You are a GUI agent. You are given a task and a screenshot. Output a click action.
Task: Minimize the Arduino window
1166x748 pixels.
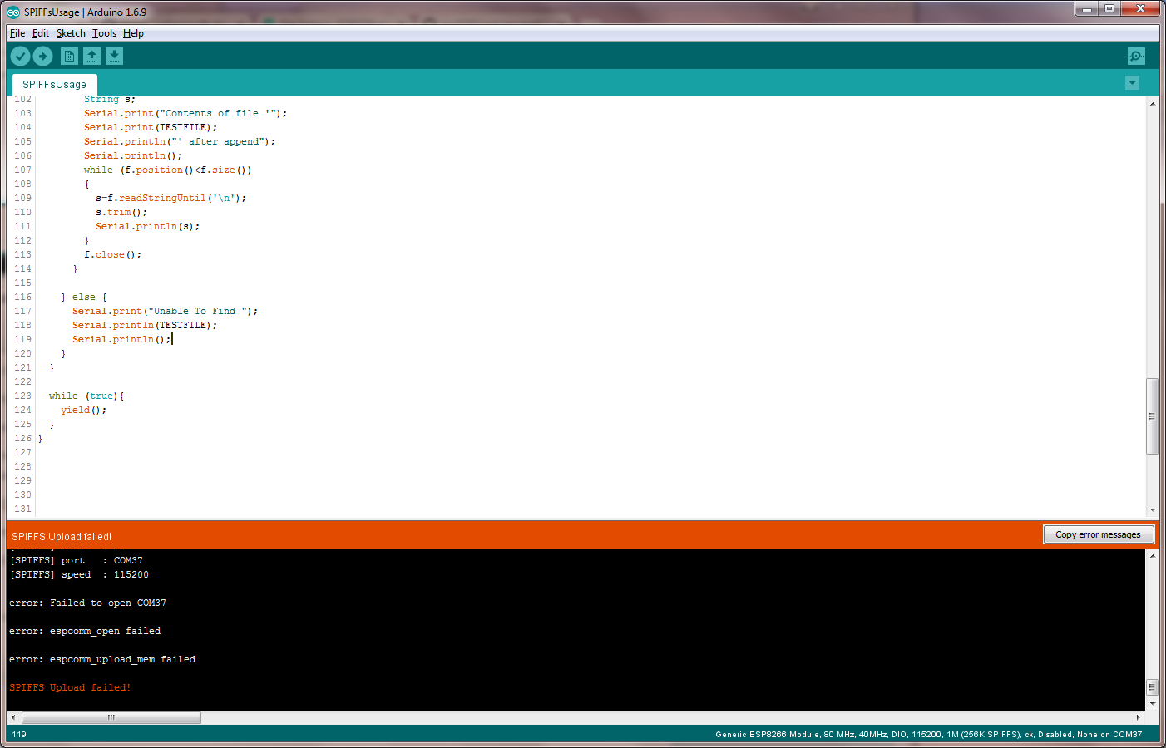(x=1086, y=8)
